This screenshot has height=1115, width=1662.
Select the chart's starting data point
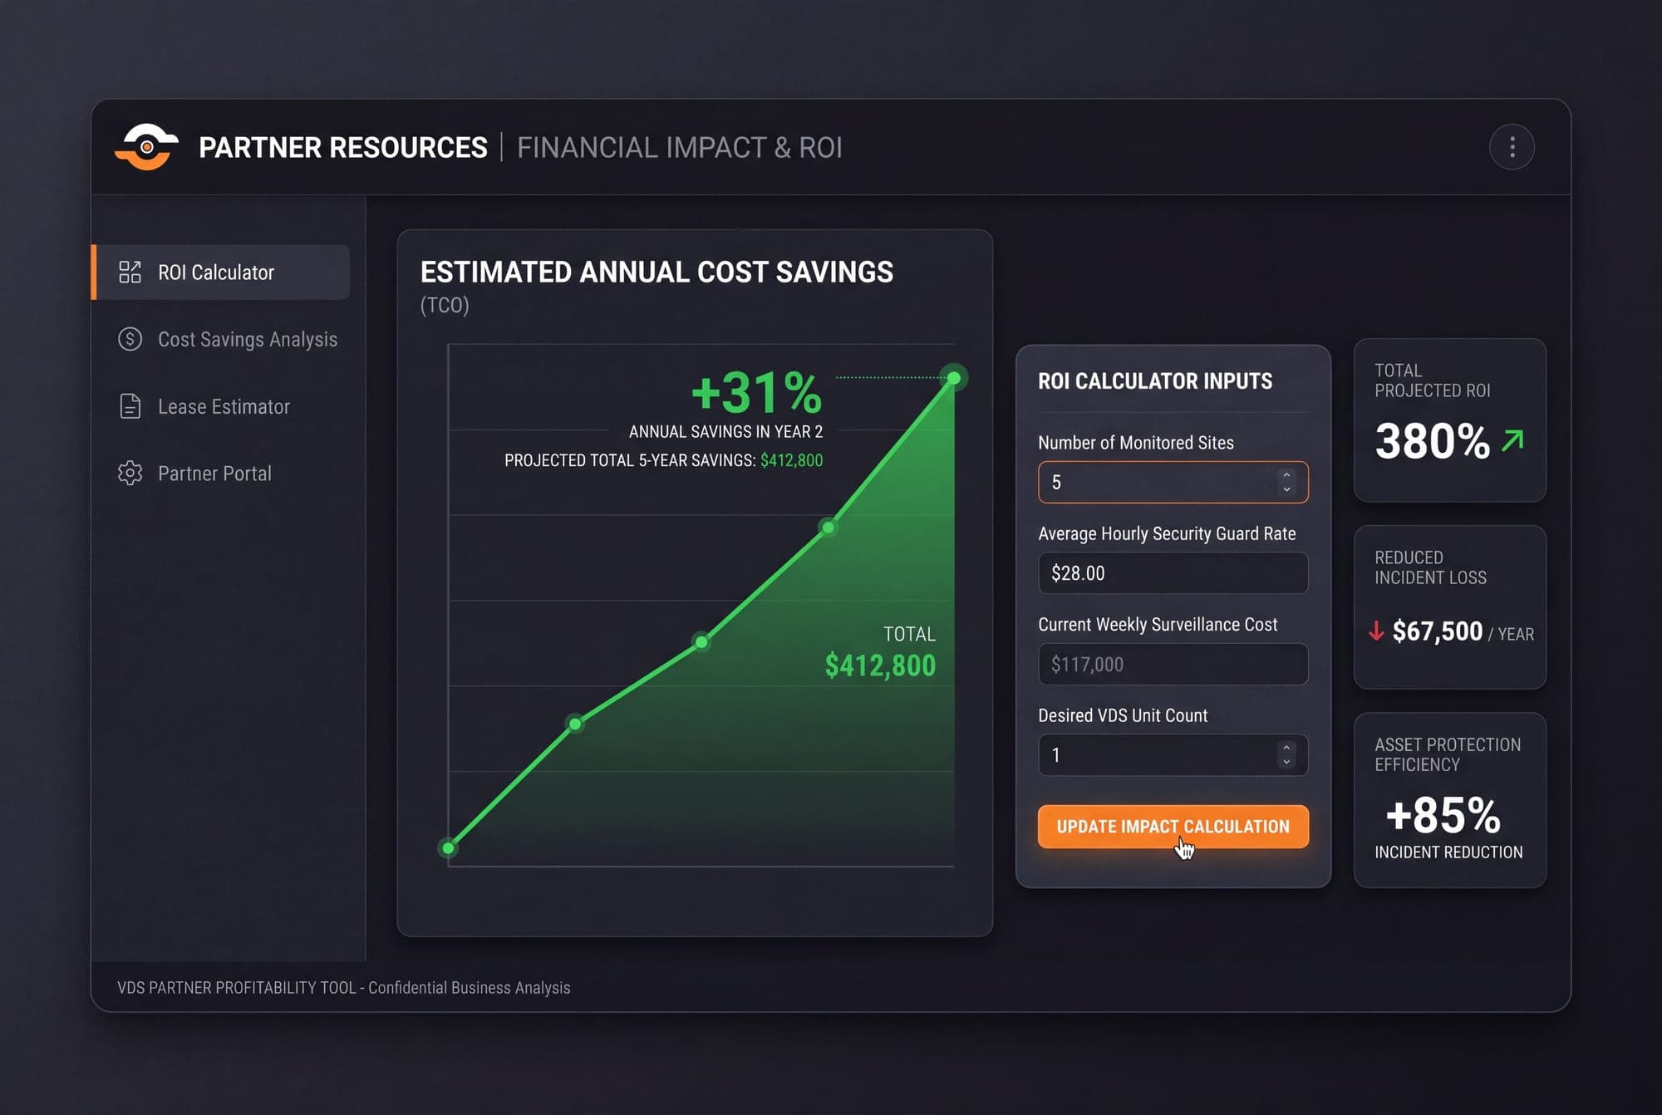click(x=449, y=847)
